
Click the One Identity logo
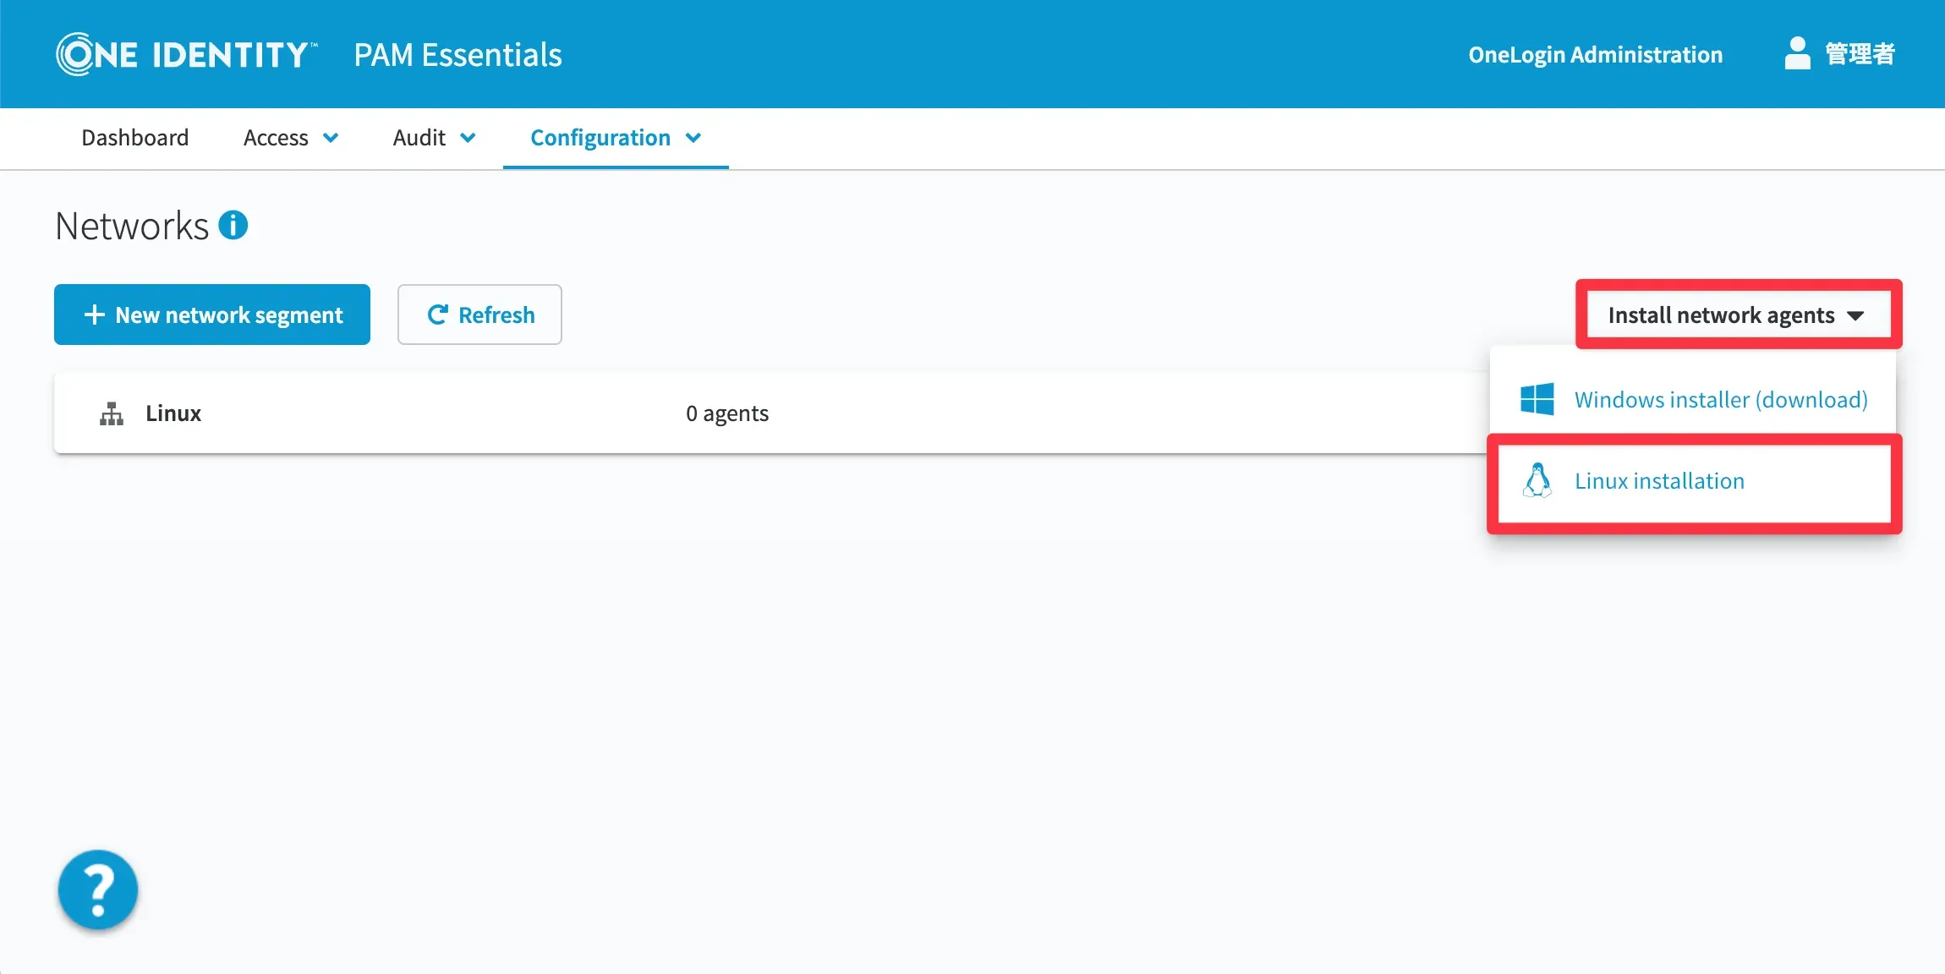(187, 54)
